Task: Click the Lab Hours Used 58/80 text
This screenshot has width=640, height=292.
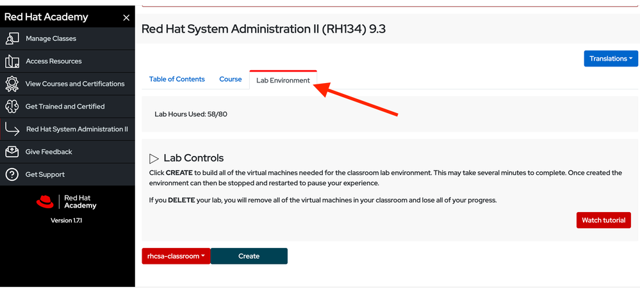Action: click(x=191, y=114)
